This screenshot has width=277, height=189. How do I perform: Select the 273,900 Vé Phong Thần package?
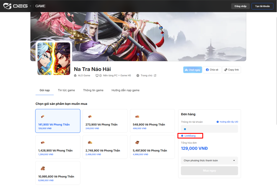pos(105,121)
